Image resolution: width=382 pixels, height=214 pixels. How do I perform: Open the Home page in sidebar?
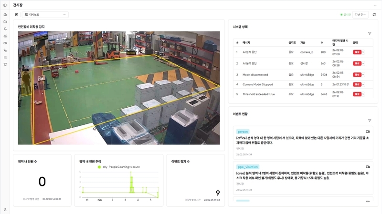pos(5,15)
